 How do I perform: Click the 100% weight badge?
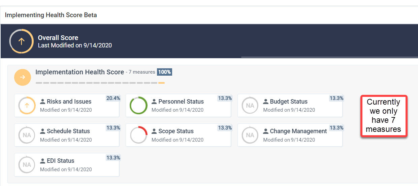tap(164, 72)
